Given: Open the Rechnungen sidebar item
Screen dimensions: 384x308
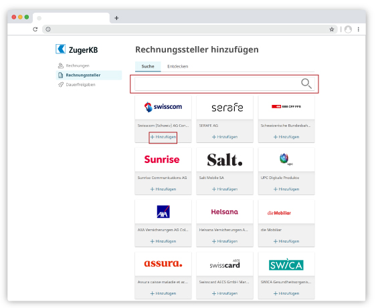Looking at the screenshot, I should 78,65.
